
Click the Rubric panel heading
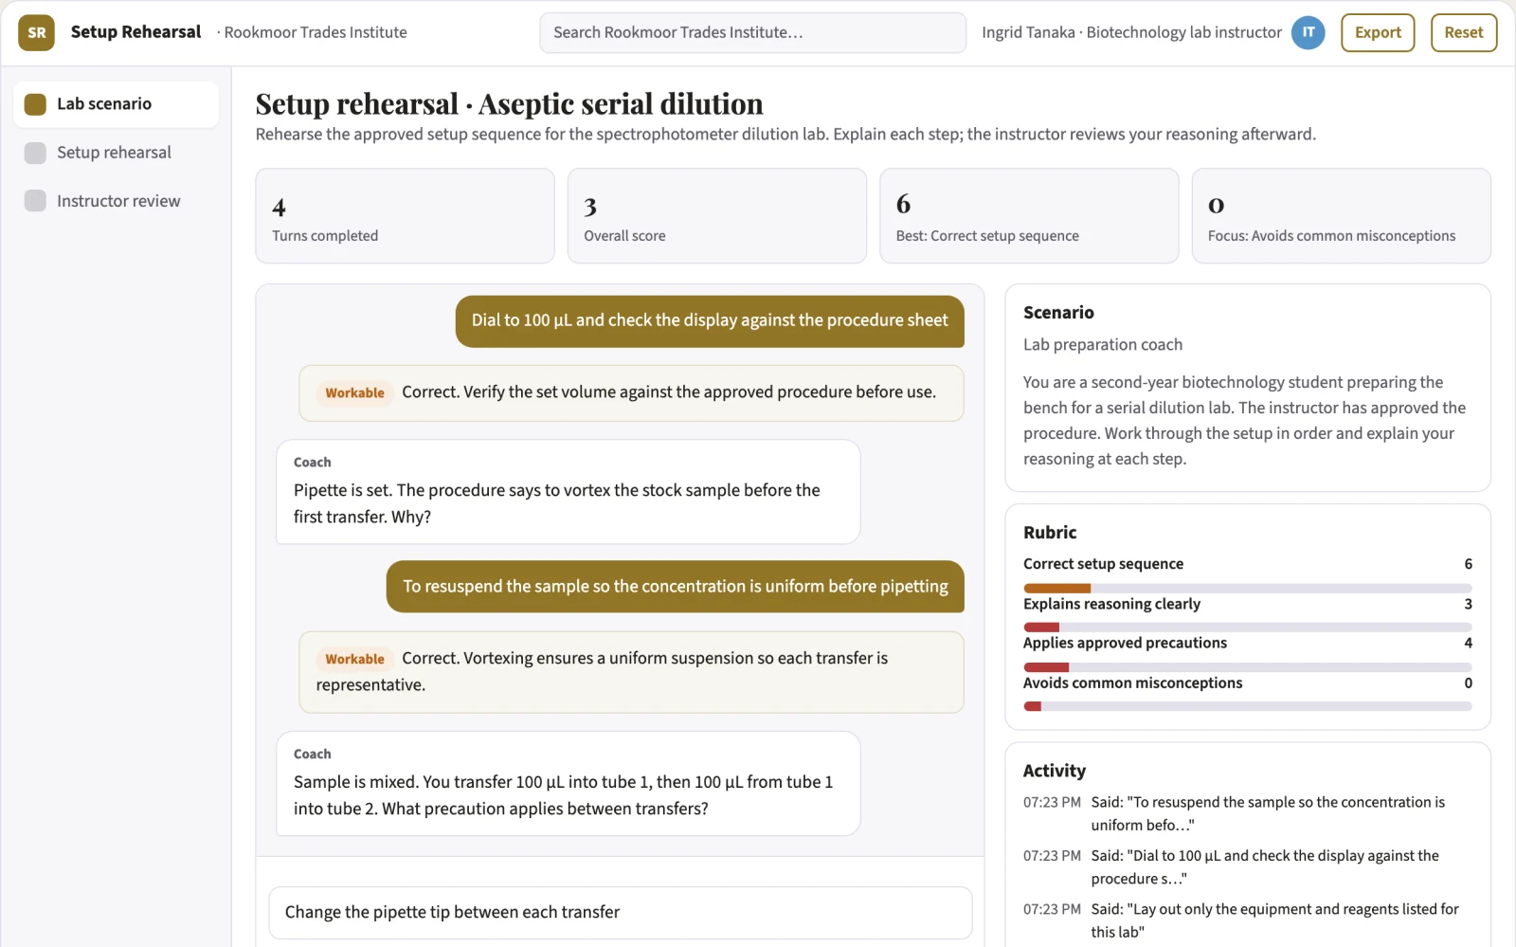click(x=1050, y=533)
